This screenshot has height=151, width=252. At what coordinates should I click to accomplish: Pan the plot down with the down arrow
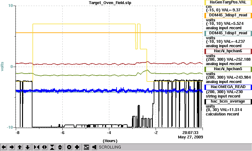click(27, 147)
